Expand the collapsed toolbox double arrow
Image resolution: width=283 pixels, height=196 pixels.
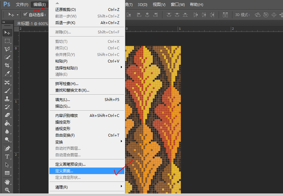[x=4, y=22]
